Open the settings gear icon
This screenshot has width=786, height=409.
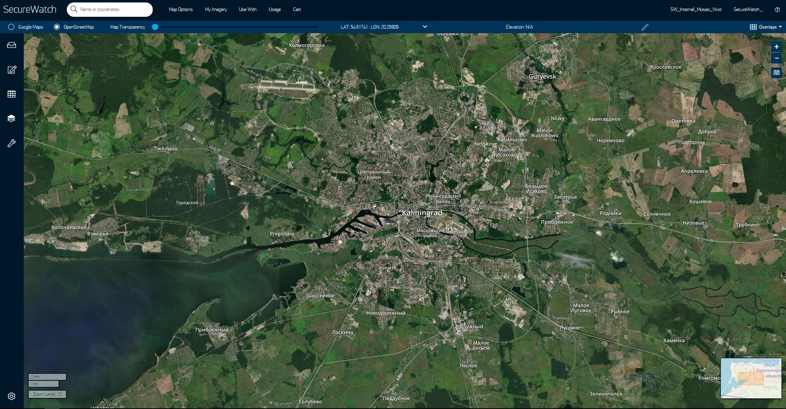(11, 396)
